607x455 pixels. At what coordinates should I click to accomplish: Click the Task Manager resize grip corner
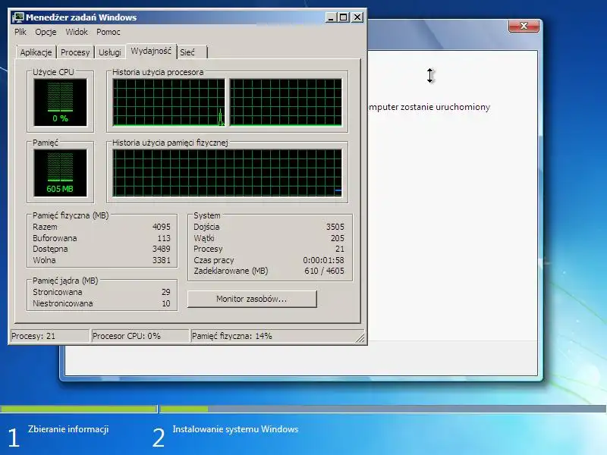pyautogui.click(x=360, y=338)
